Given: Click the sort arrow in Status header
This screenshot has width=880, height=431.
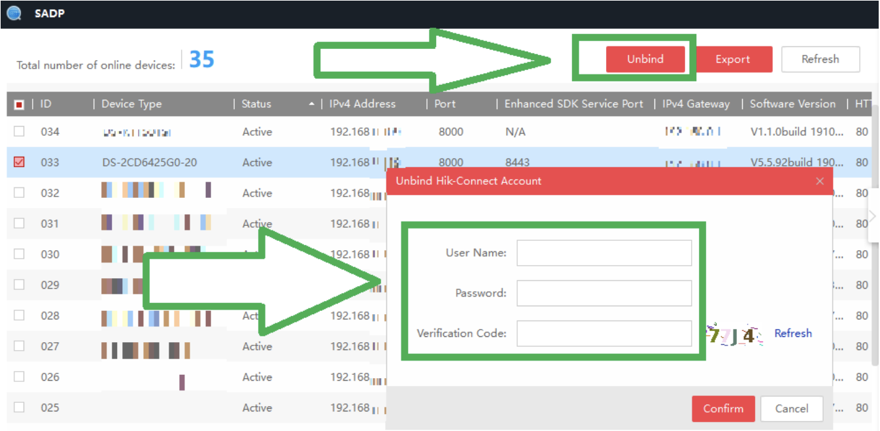Looking at the screenshot, I should tap(312, 104).
